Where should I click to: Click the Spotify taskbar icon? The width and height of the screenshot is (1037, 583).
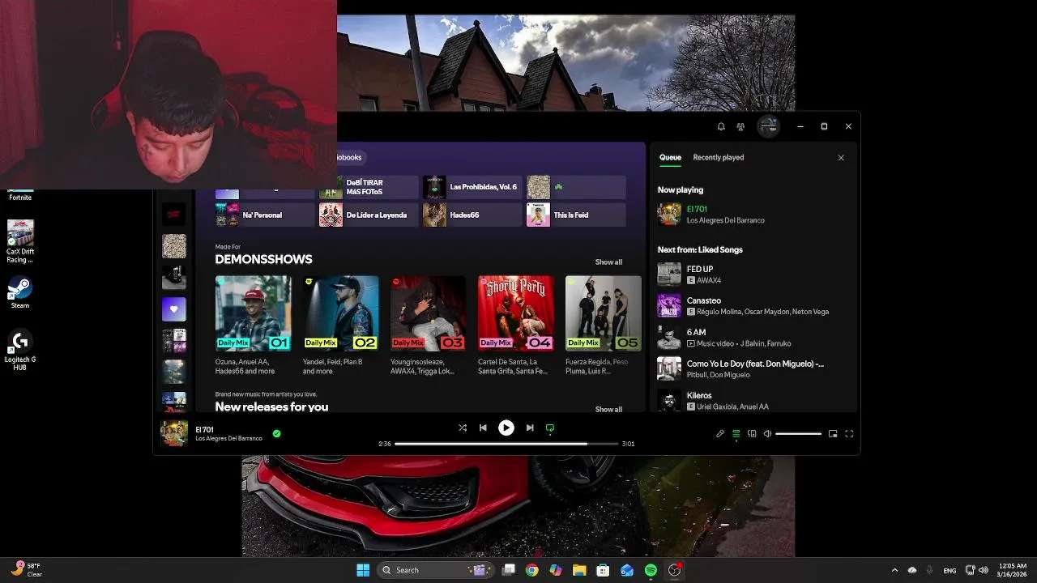[x=651, y=570]
